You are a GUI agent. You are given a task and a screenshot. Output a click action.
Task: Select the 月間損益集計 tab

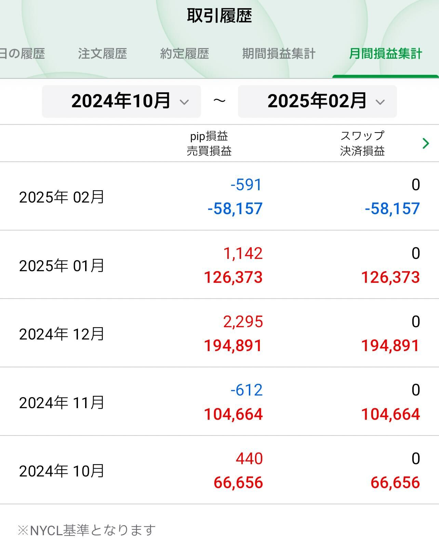point(385,54)
